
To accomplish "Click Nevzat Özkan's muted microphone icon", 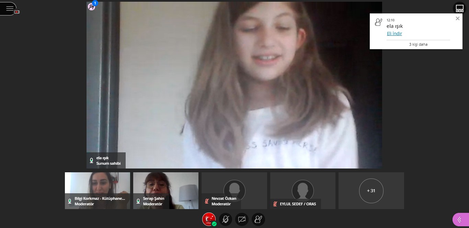I will (207, 201).
